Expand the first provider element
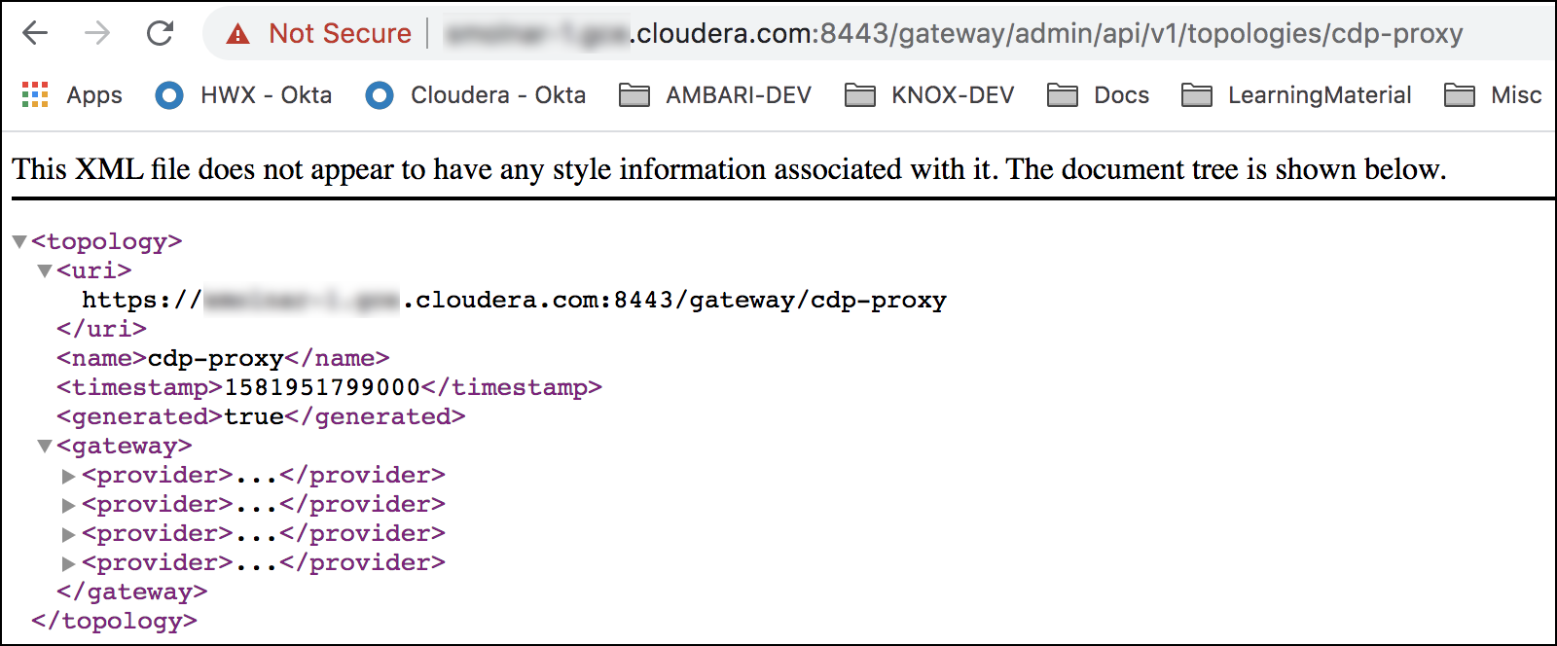 69,476
